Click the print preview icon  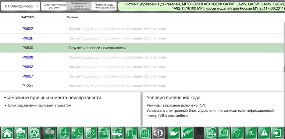pyautogui.click(x=210, y=133)
